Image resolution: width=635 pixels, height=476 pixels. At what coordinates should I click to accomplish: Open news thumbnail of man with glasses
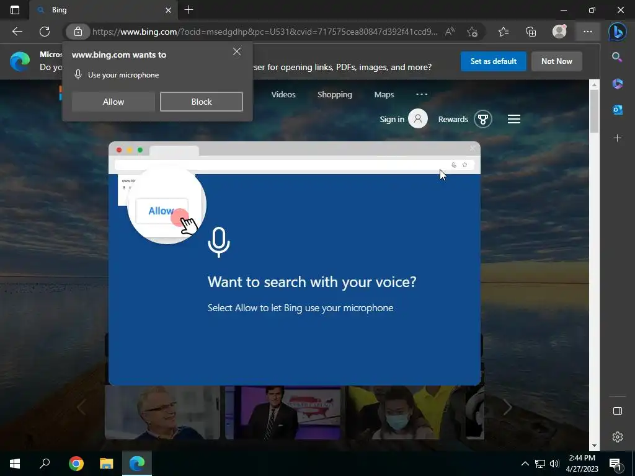click(x=162, y=412)
